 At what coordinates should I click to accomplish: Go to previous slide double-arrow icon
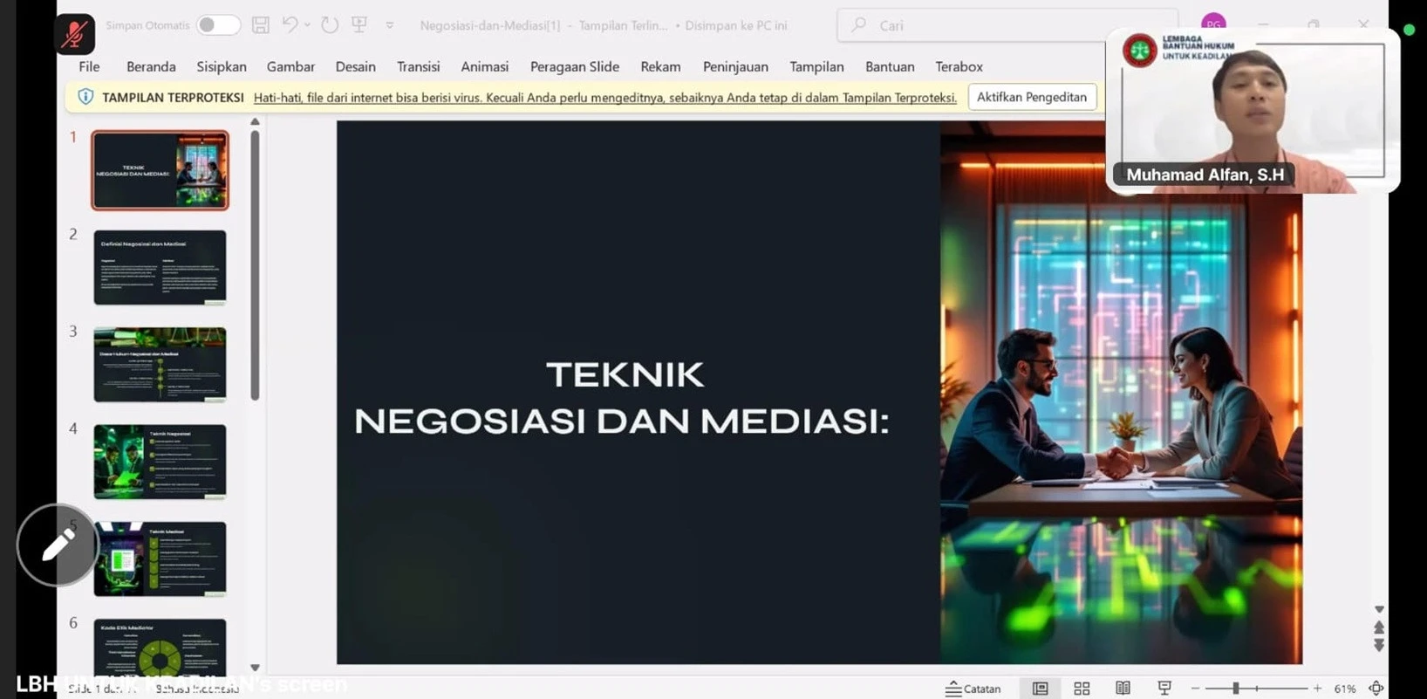[x=1379, y=627]
